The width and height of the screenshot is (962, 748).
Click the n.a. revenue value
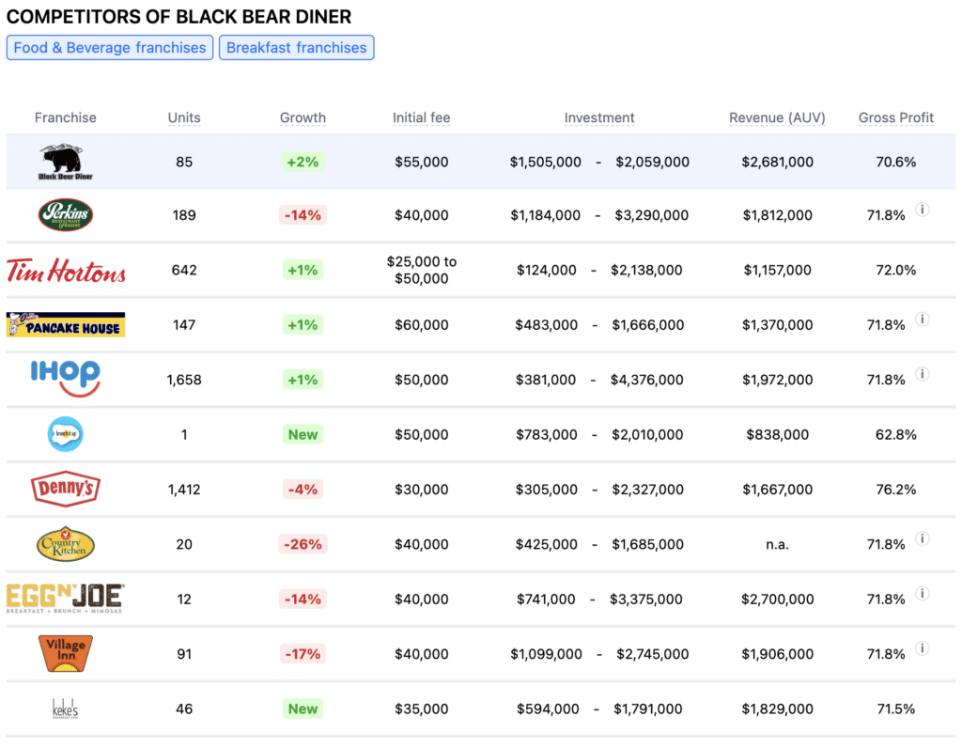pos(777,544)
